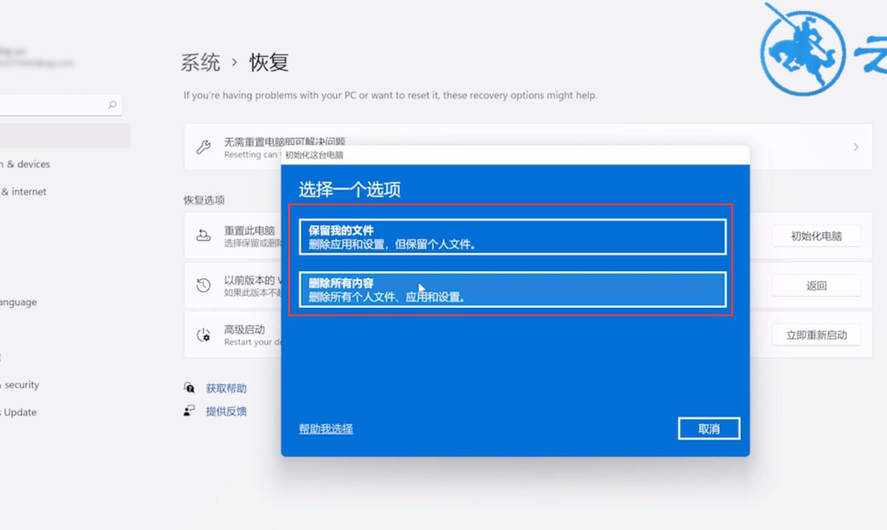Image resolution: width=887 pixels, height=530 pixels.
Task: Open the 'security' sidebar item
Action: point(20,385)
